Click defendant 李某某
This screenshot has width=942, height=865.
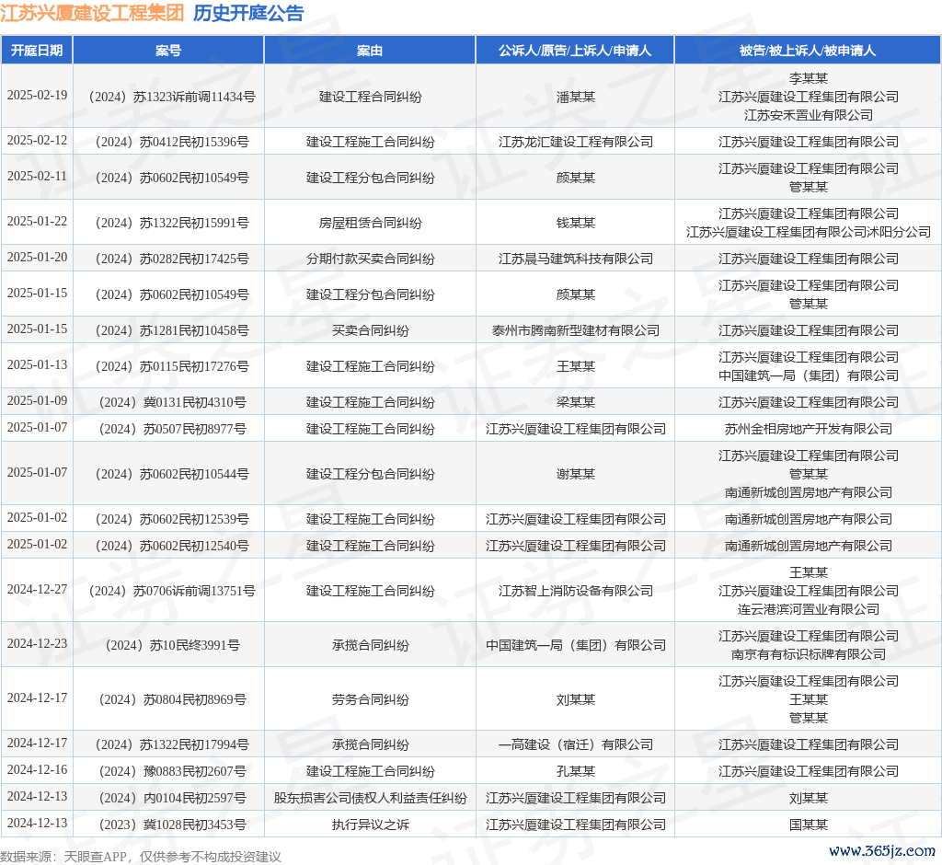pyautogui.click(x=809, y=79)
